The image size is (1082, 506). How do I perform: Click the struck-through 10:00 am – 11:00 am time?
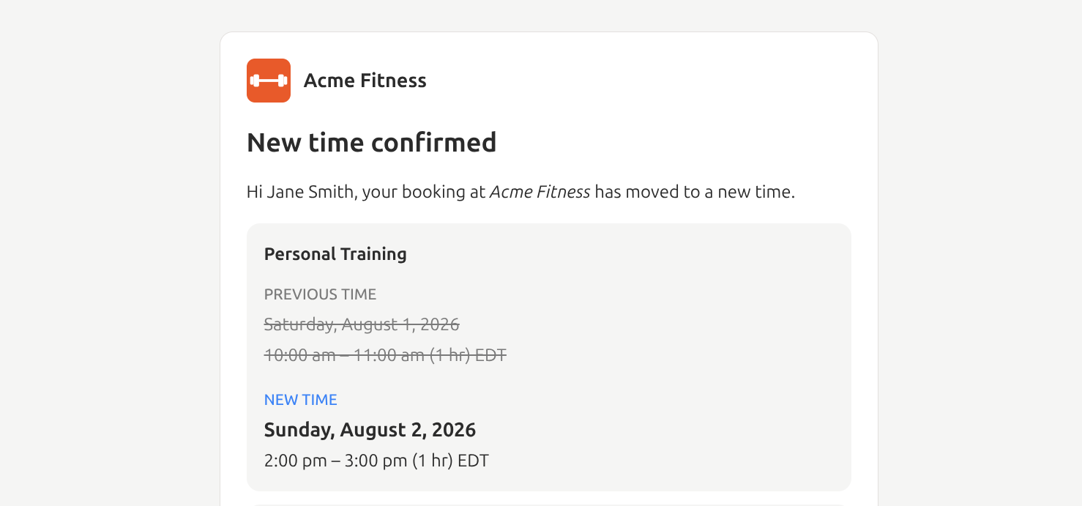pyautogui.click(x=344, y=355)
